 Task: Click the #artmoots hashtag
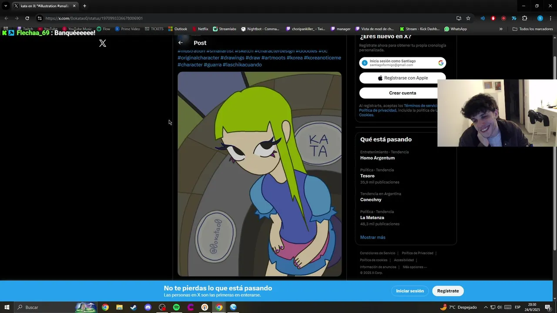point(273,58)
